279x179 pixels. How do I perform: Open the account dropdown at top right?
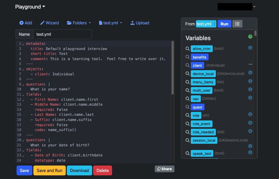pyautogui.click(x=254, y=7)
